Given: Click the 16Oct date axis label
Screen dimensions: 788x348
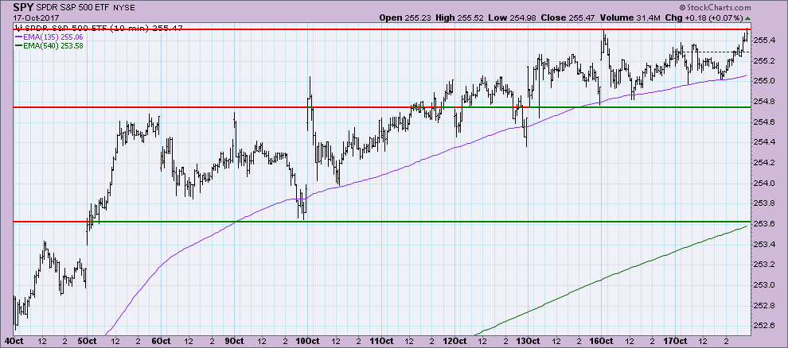Looking at the screenshot, I should coord(602,341).
